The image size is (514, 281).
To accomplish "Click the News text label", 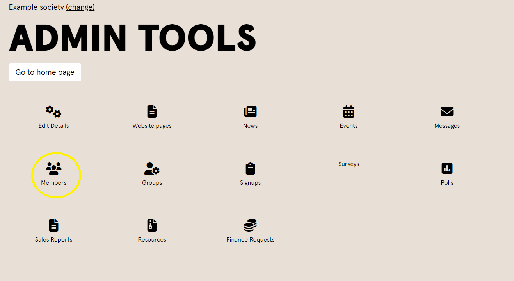I will pyautogui.click(x=250, y=126).
